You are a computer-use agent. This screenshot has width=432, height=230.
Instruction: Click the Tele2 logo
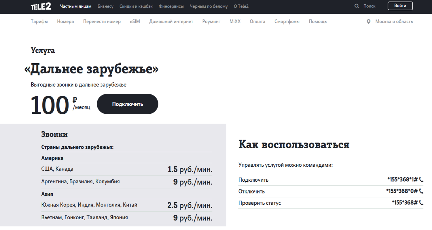41,6
